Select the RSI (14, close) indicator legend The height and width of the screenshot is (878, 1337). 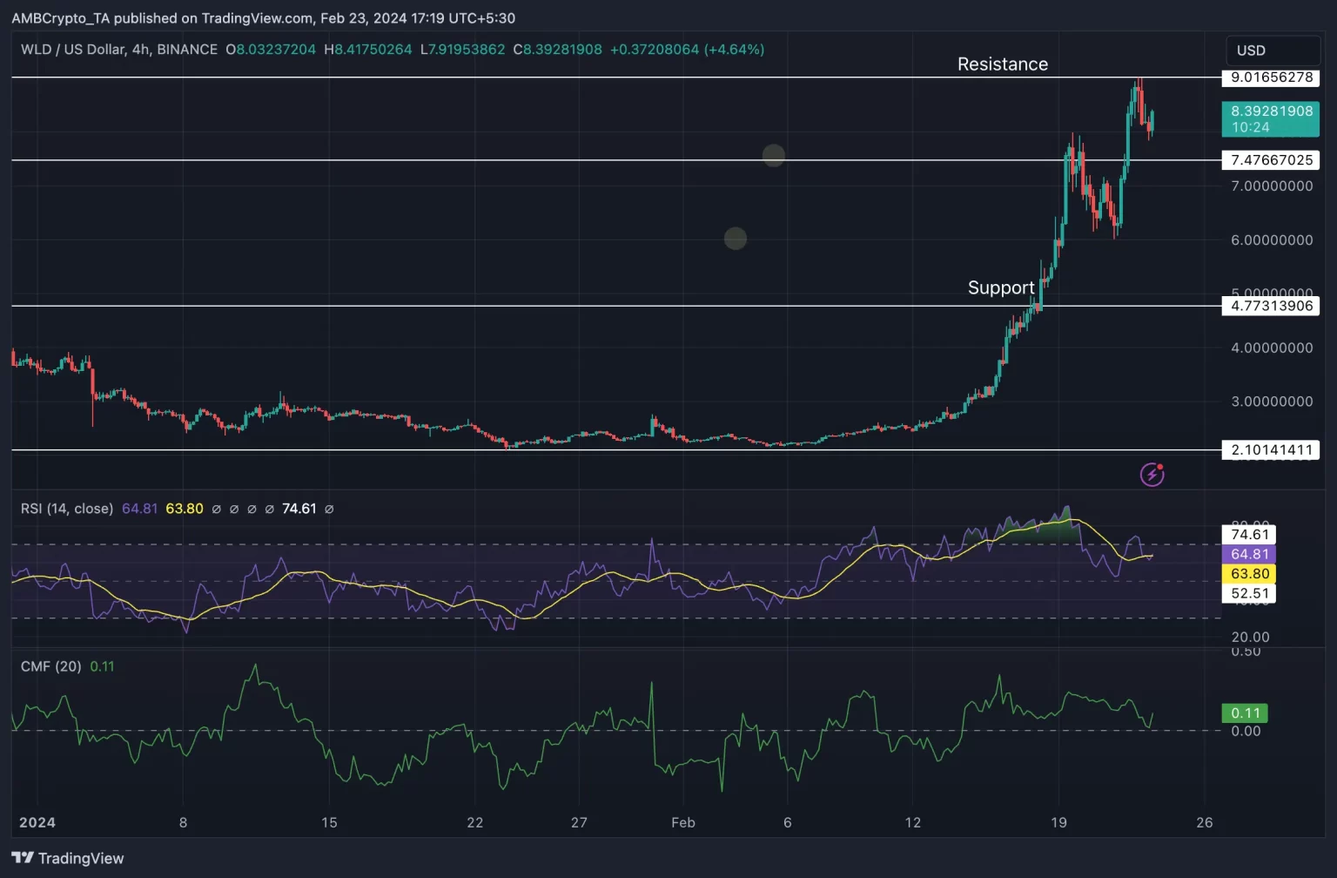[x=67, y=509]
